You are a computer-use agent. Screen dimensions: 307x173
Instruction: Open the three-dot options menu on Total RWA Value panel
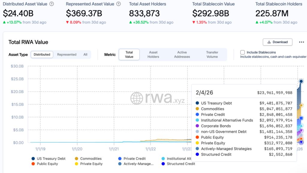click(302, 42)
